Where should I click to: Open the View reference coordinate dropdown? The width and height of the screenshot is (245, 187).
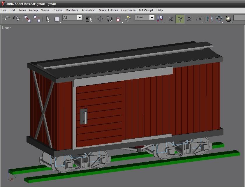tap(144, 18)
